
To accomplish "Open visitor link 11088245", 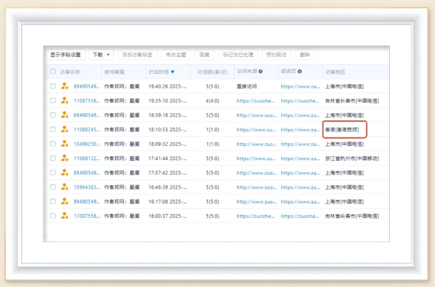I will pyautogui.click(x=86, y=130).
